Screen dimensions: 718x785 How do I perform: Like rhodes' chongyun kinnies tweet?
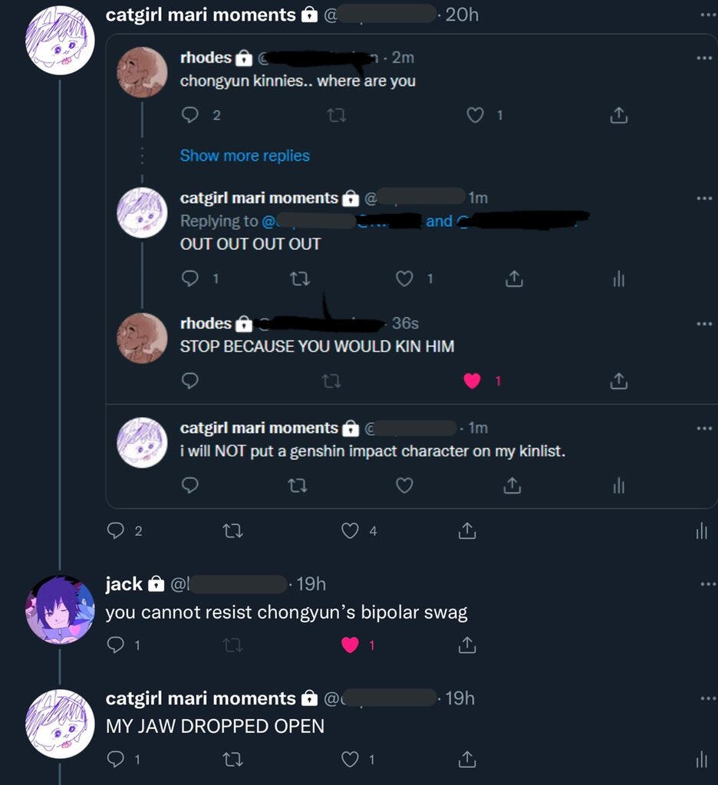pos(475,116)
